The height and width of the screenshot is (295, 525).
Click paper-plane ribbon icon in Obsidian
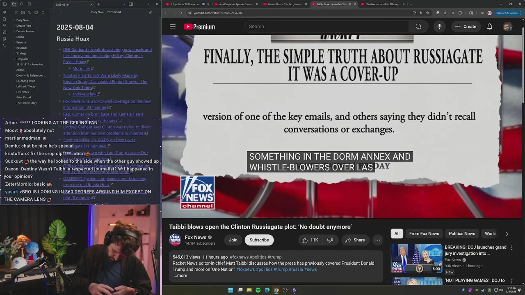tap(5, 12)
